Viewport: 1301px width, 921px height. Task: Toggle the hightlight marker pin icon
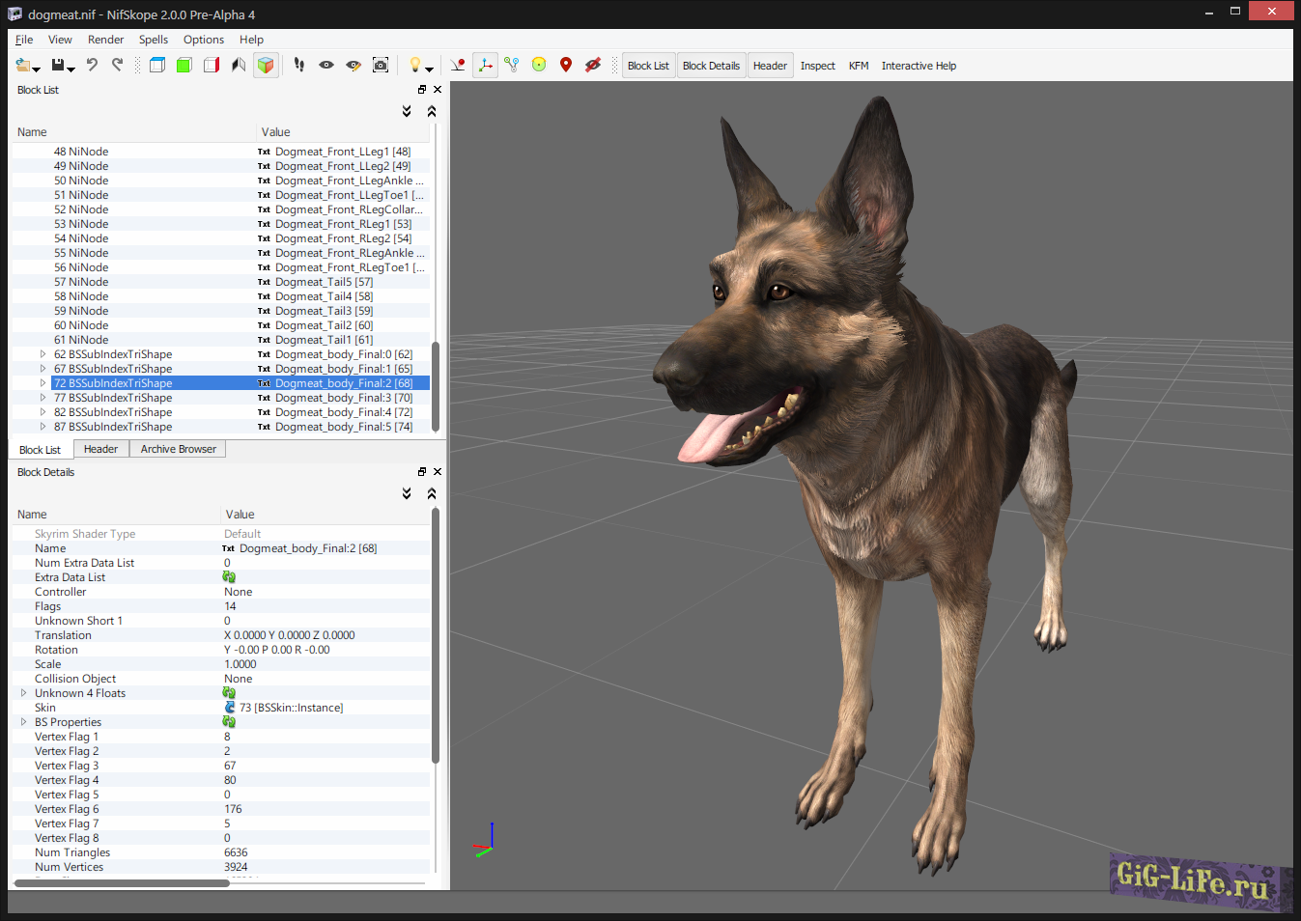[565, 64]
